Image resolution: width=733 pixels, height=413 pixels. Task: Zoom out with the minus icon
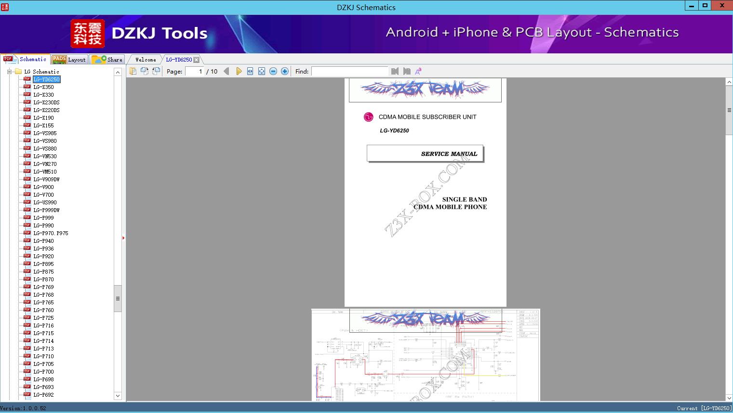273,71
